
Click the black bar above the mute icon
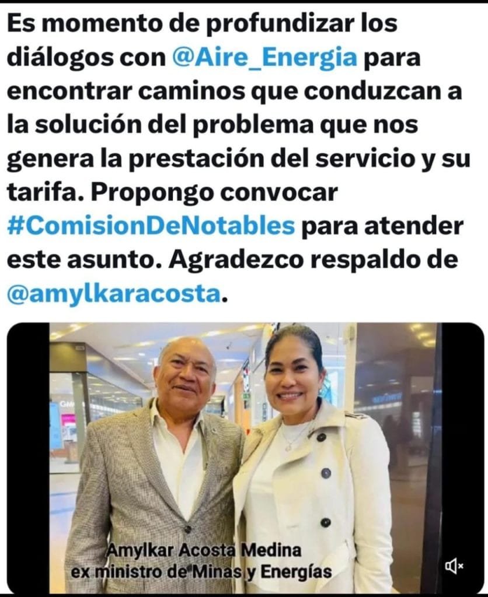point(462,438)
